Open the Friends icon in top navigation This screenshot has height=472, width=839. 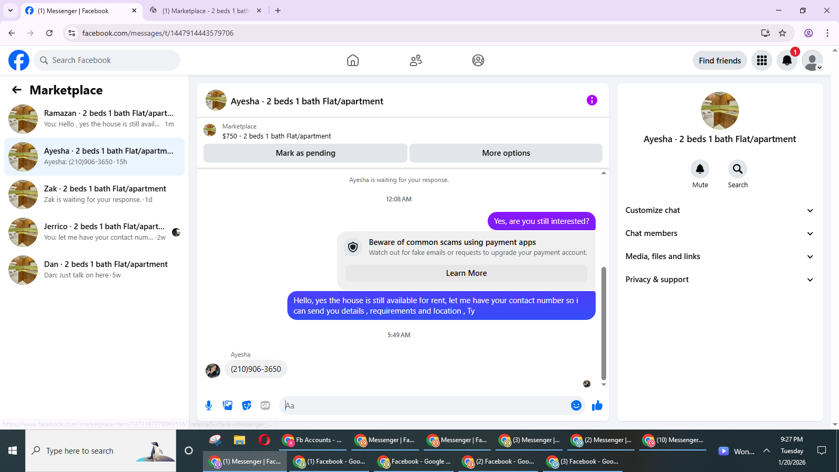(x=416, y=60)
